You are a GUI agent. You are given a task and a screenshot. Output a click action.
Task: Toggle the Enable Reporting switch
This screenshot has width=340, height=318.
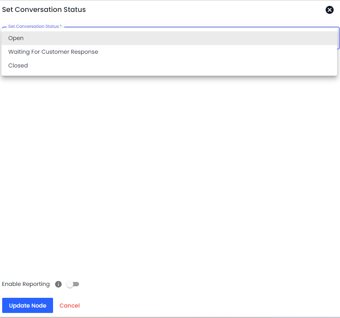[73, 284]
